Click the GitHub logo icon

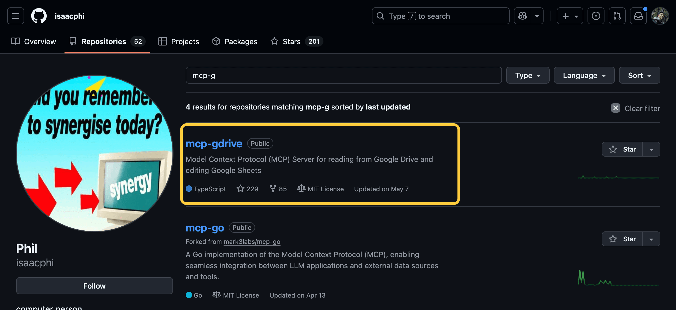click(x=39, y=16)
